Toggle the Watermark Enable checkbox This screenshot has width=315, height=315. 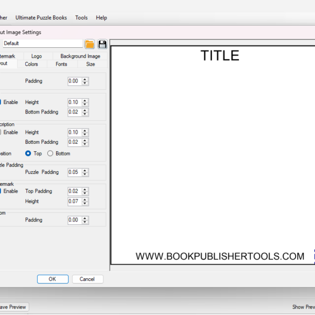coord(2,191)
